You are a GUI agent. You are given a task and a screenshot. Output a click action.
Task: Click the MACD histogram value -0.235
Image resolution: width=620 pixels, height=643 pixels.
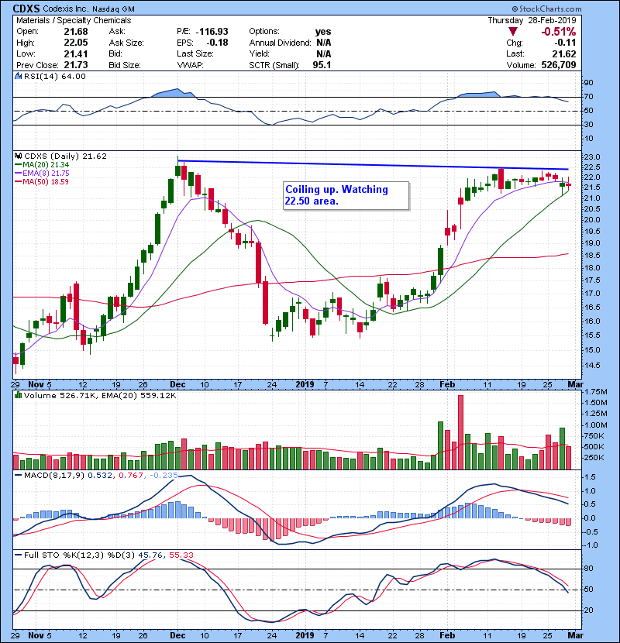point(164,476)
